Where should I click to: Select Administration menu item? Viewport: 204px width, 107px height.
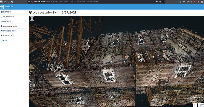pyautogui.click(x=9, y=35)
